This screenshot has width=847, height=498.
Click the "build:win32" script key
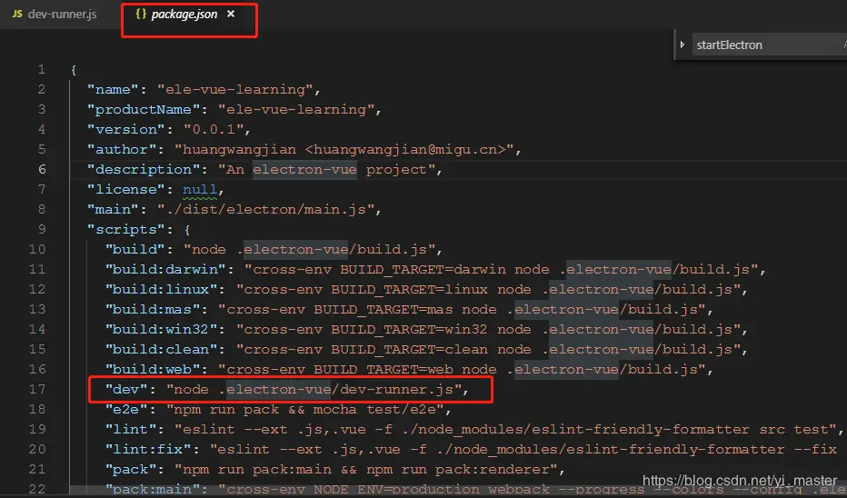[x=161, y=330]
